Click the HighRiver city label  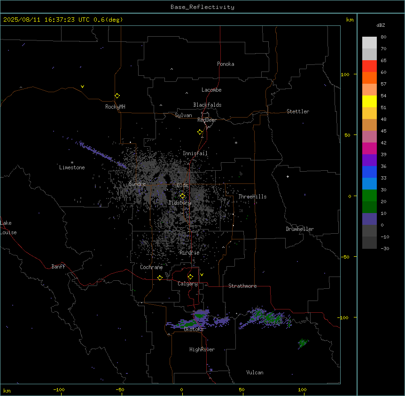coord(202,349)
